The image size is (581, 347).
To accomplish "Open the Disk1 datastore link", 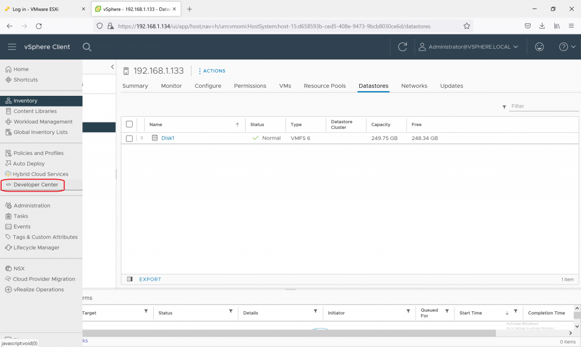I will click(x=167, y=138).
